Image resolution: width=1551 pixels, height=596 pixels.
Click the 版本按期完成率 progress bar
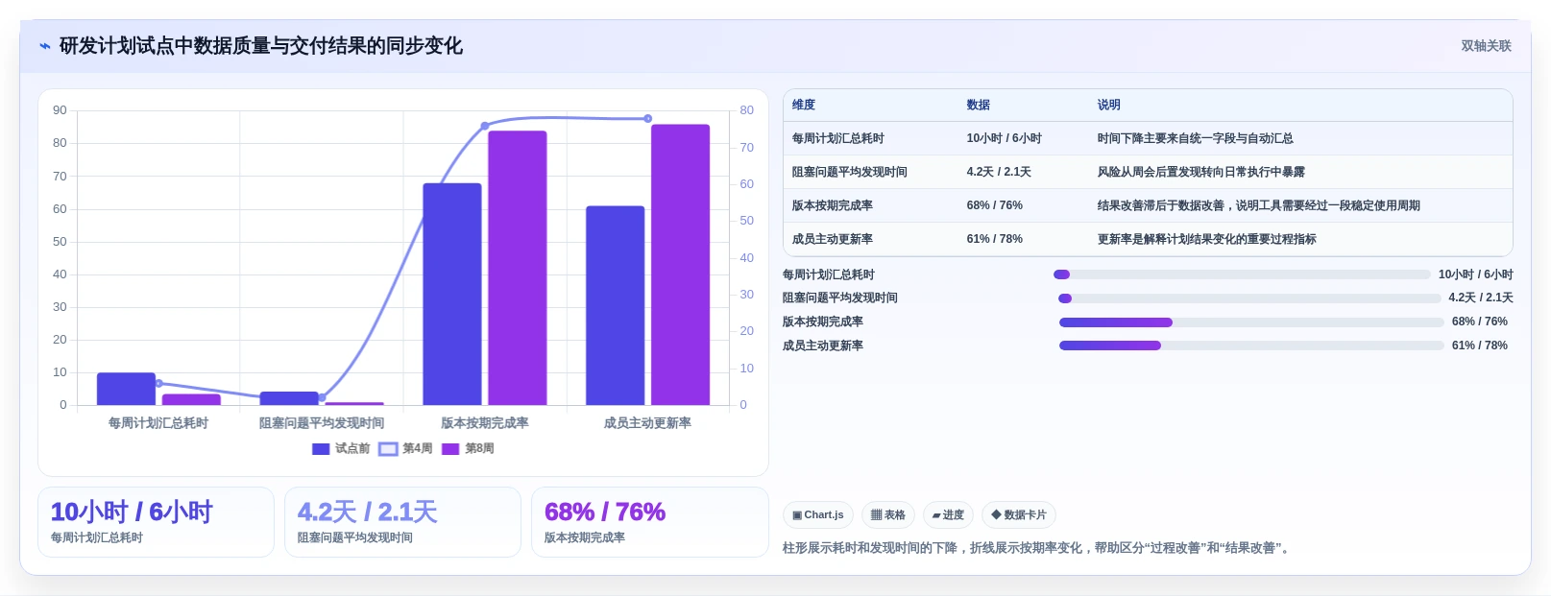(x=1251, y=322)
